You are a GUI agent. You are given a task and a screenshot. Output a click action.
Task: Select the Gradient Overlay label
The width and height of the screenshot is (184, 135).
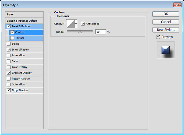click(x=22, y=73)
